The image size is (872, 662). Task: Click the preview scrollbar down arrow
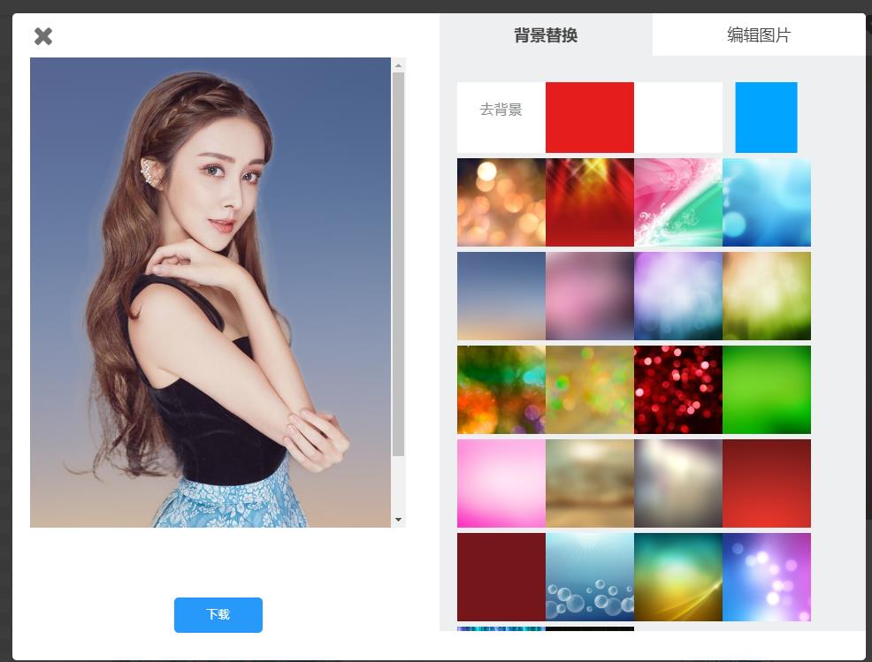pos(398,520)
